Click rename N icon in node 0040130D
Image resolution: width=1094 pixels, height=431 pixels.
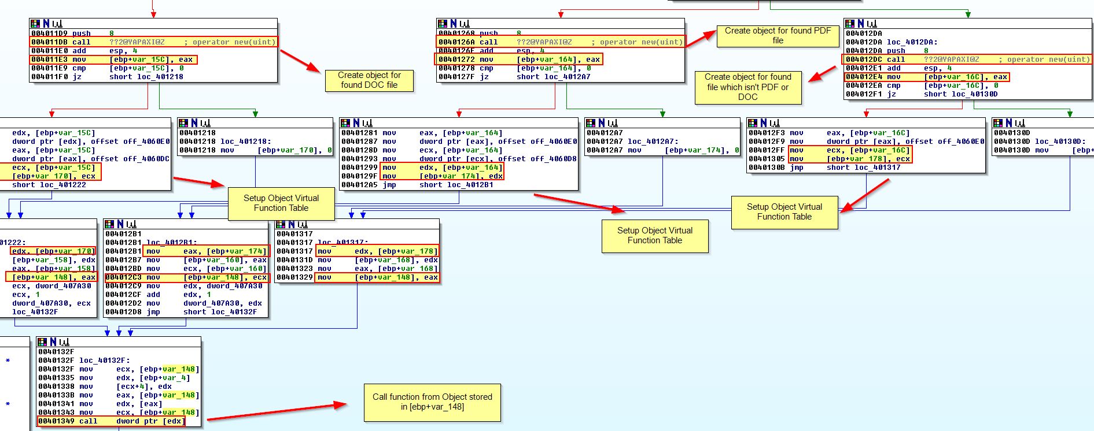[1009, 123]
